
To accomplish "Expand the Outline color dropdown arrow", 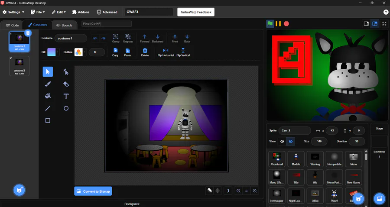I will click(84, 52).
